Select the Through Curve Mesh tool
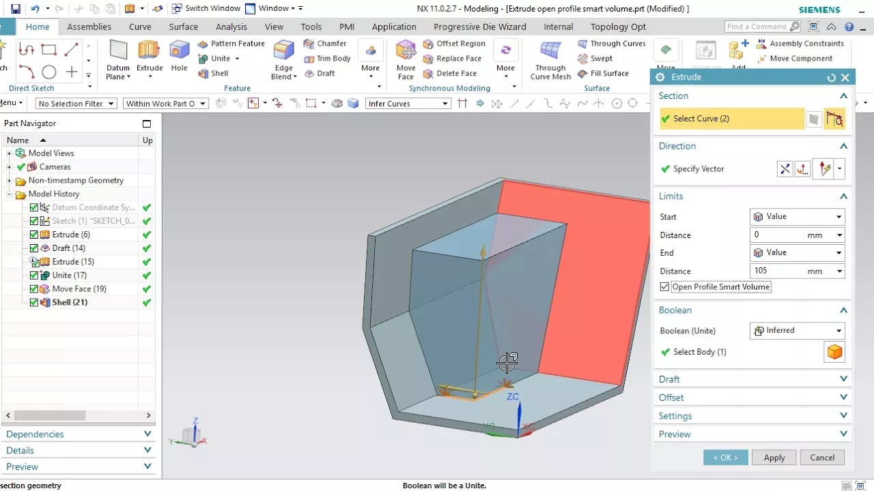The image size is (874, 491). pos(550,60)
